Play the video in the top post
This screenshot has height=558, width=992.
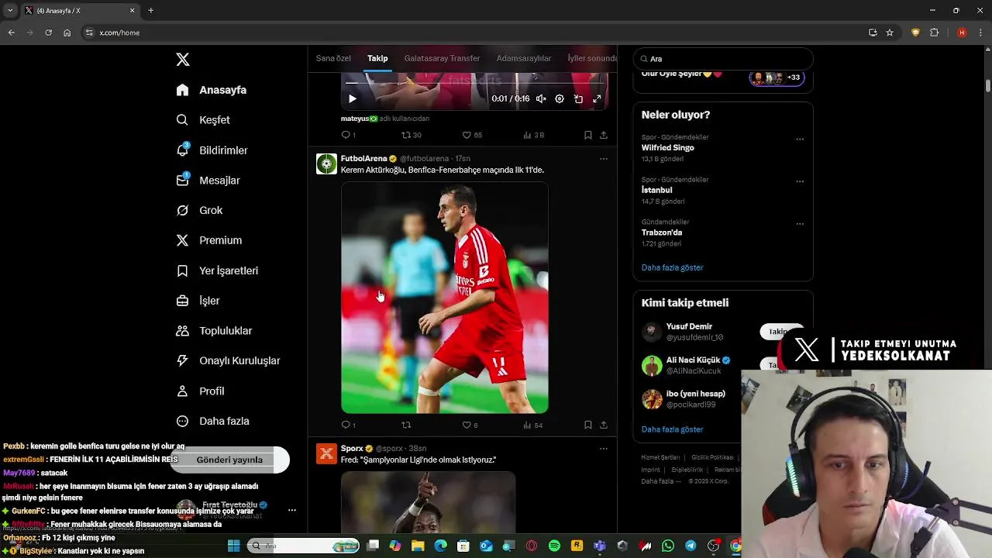coord(353,98)
